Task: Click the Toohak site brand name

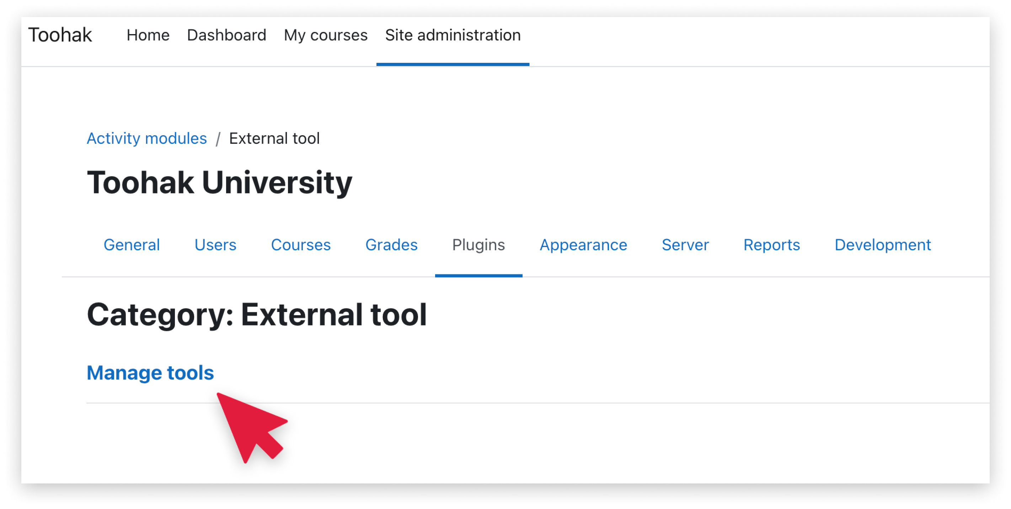Action: coord(60,35)
